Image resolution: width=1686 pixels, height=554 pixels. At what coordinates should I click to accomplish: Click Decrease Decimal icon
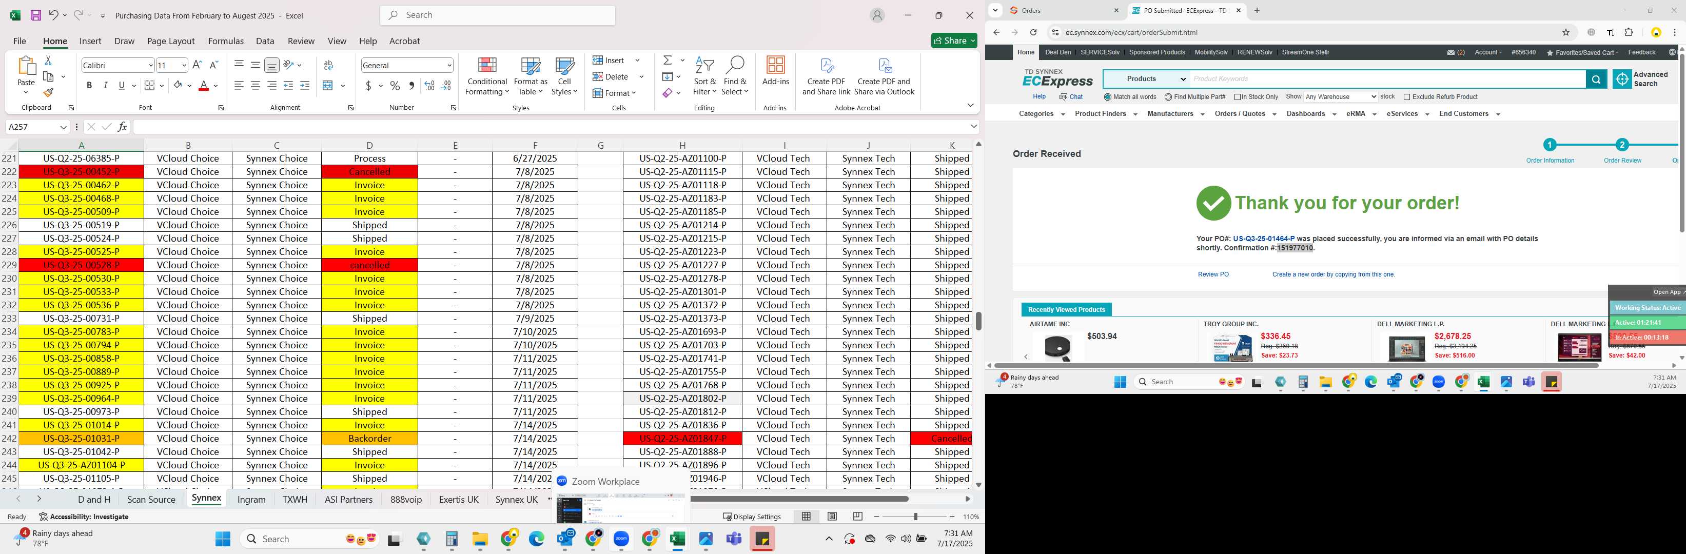(x=446, y=86)
